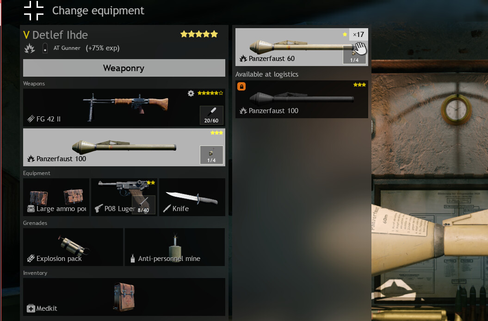Open the Weaponry section header
This screenshot has height=321, width=488.
(124, 68)
